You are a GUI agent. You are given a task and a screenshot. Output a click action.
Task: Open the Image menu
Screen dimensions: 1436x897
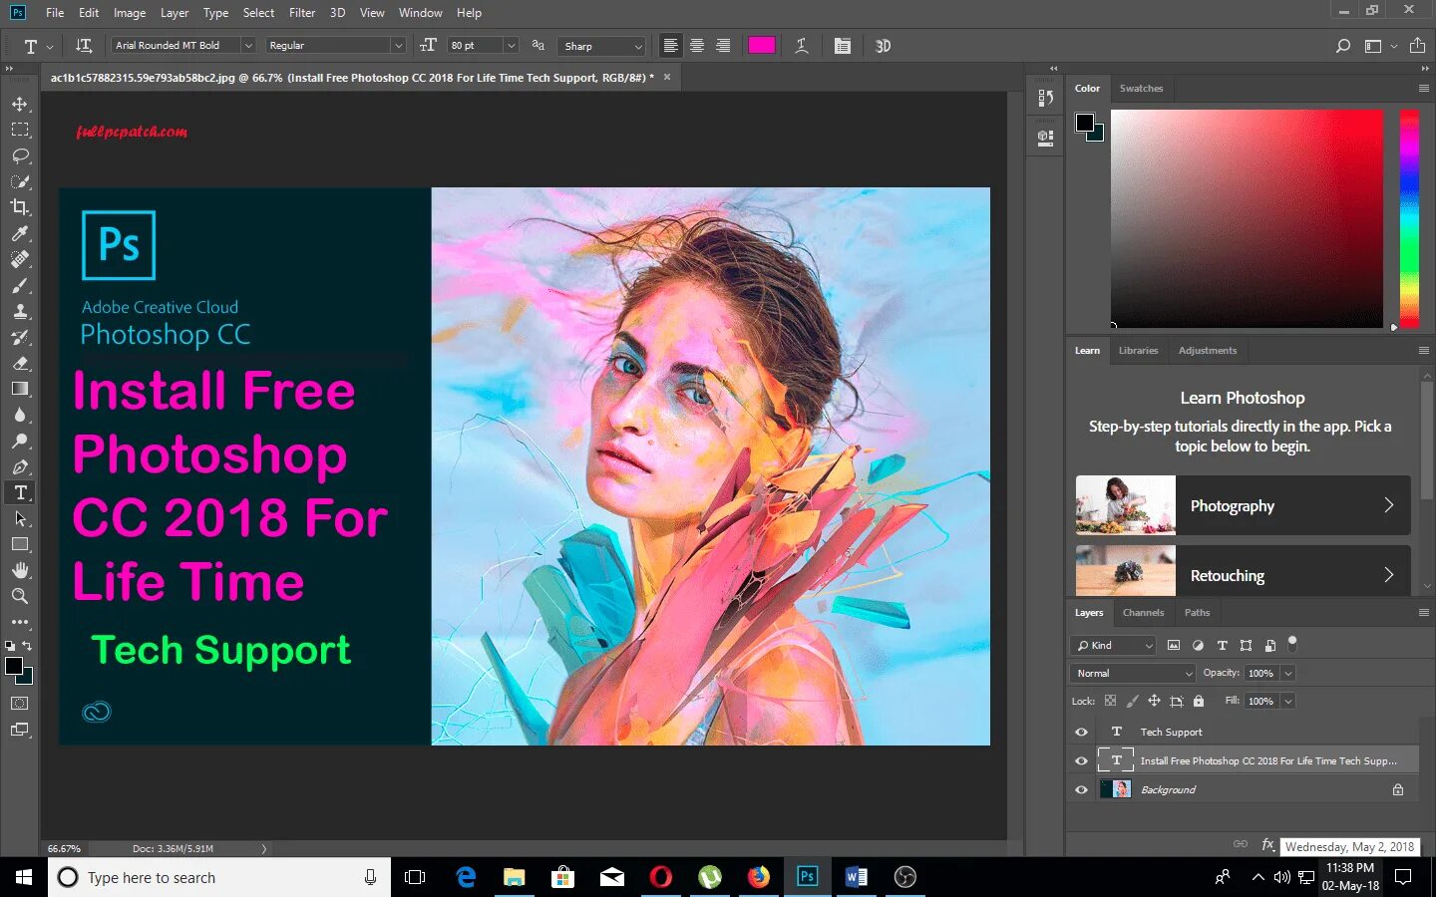coord(130,13)
